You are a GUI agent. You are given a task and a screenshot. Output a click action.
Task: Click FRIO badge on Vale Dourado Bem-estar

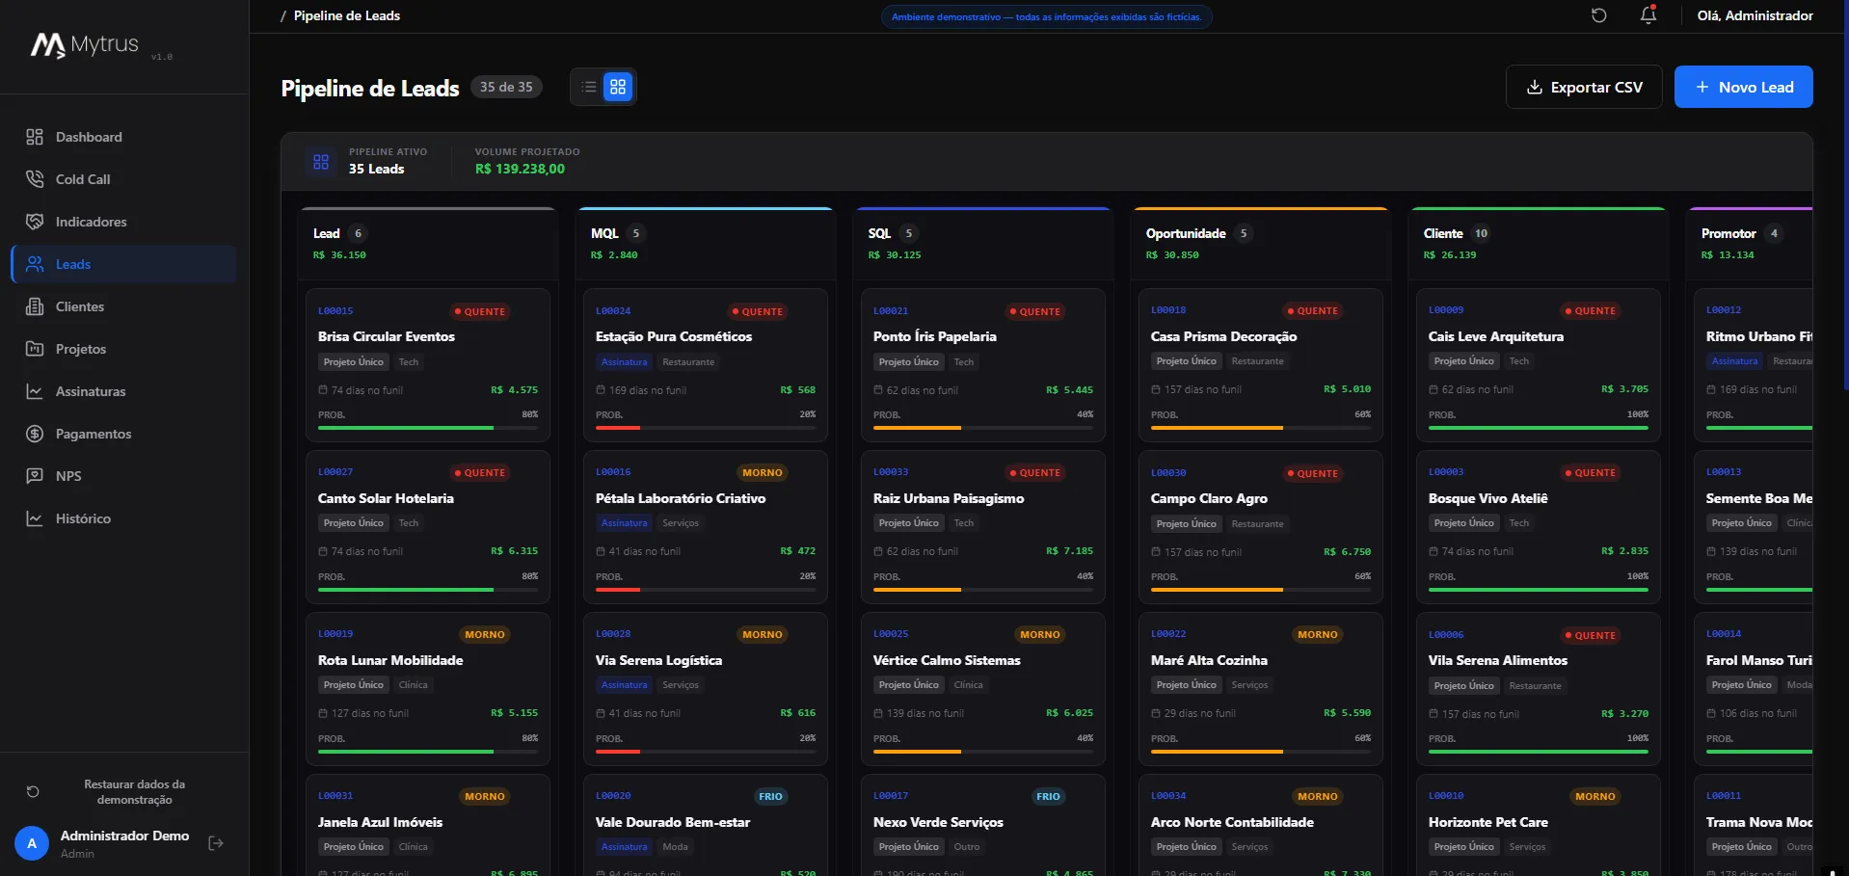point(770,796)
